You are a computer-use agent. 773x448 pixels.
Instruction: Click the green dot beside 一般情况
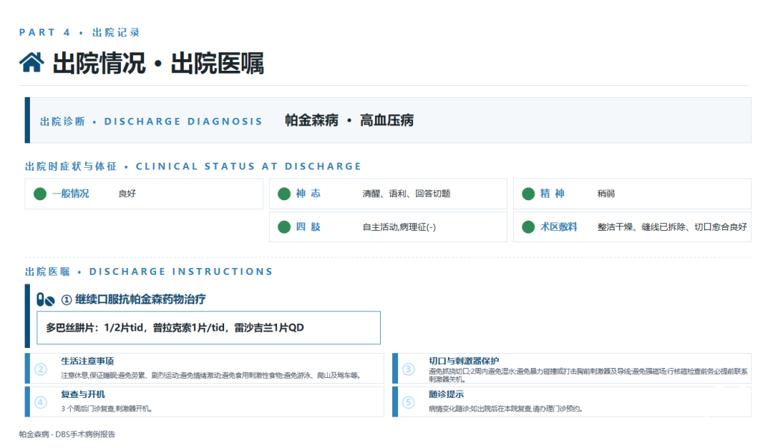pyautogui.click(x=40, y=194)
